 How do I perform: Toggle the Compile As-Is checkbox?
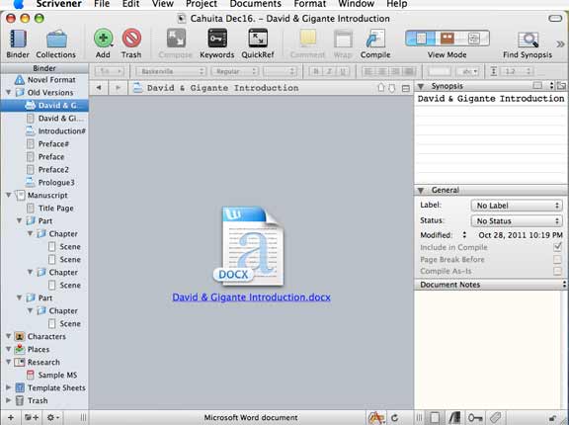coord(557,271)
